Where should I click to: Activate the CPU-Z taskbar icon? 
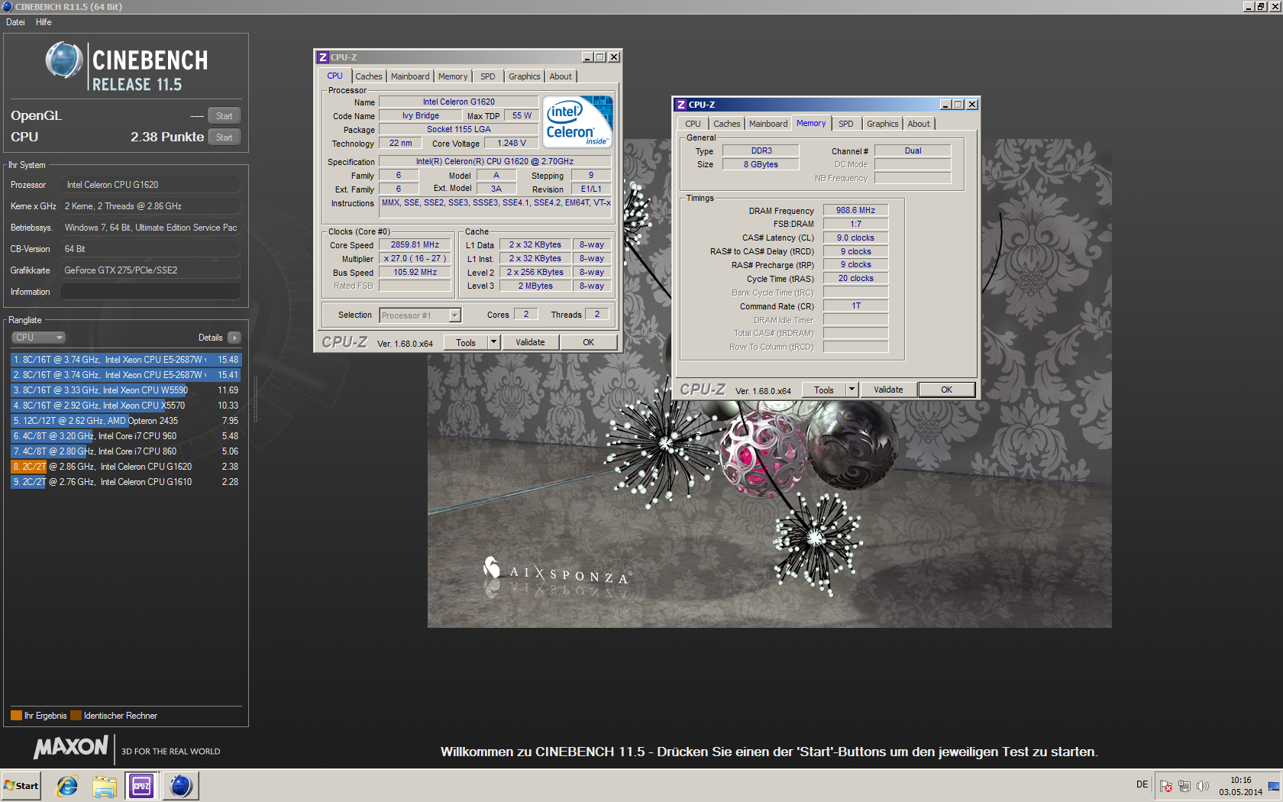(141, 785)
